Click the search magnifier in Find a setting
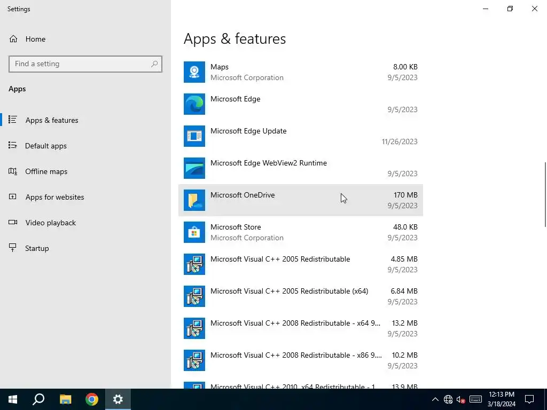The width and height of the screenshot is (547, 410). pyautogui.click(x=154, y=64)
